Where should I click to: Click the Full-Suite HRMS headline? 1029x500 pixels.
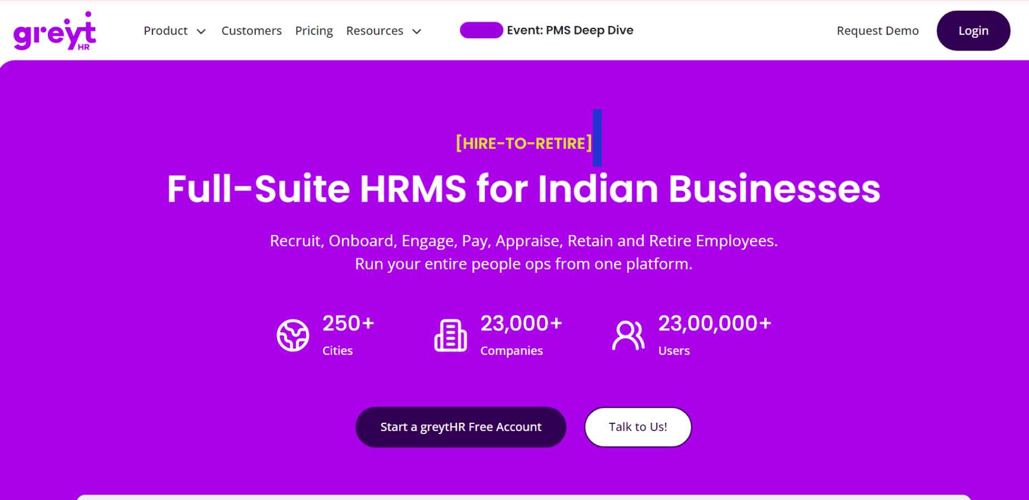(x=523, y=189)
